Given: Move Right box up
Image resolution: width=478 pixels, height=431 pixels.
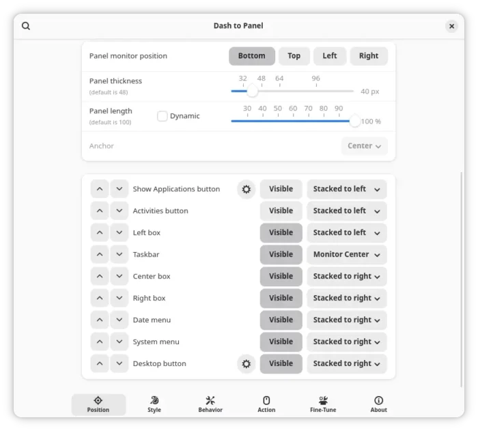Looking at the screenshot, I should tap(100, 298).
